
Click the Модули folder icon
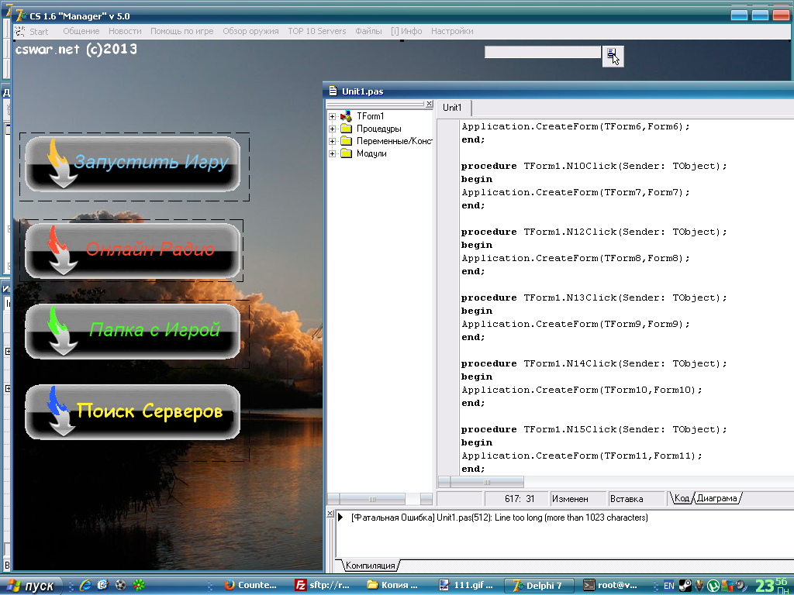[347, 153]
